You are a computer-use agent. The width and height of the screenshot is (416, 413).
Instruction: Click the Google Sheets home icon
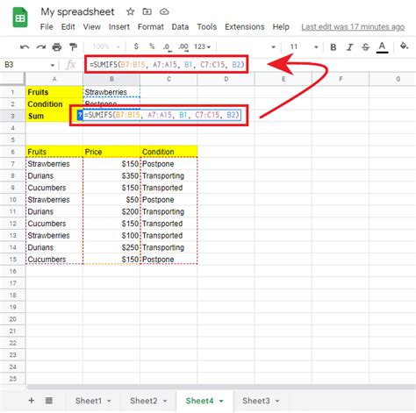pos(20,18)
